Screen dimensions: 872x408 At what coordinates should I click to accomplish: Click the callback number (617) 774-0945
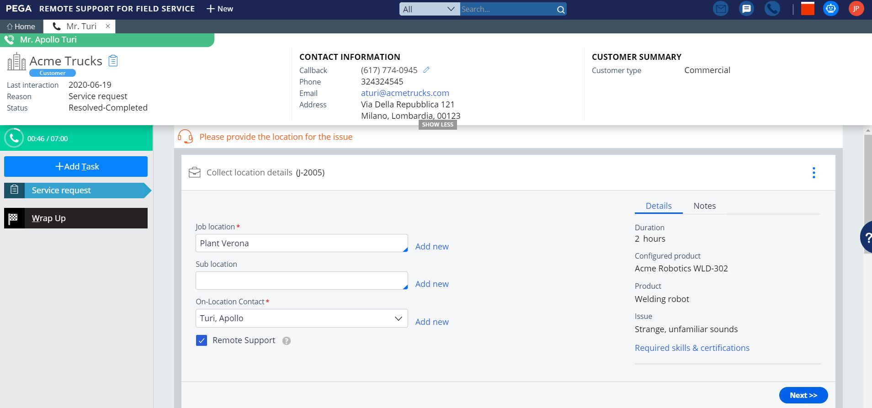pyautogui.click(x=389, y=70)
